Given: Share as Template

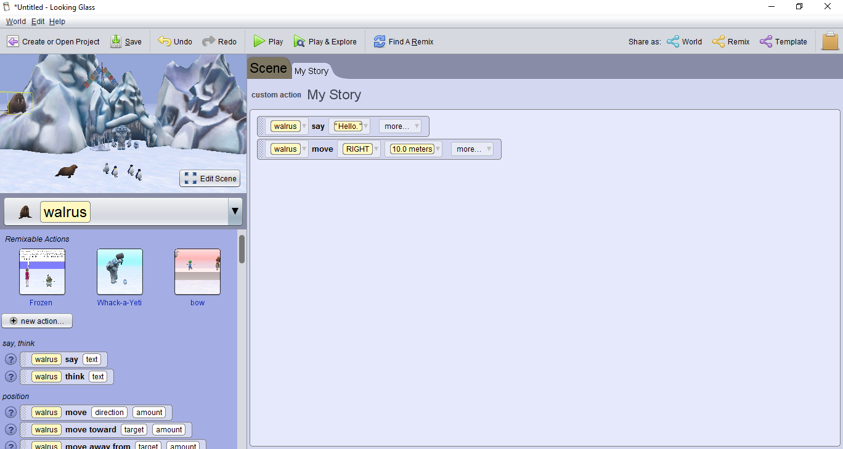Looking at the screenshot, I should pyautogui.click(x=783, y=41).
